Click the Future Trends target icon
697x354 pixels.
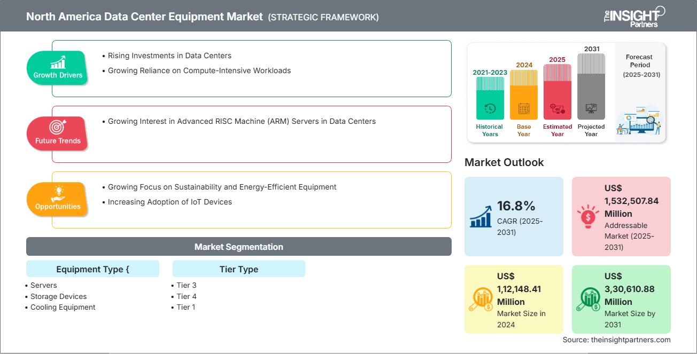(x=57, y=127)
